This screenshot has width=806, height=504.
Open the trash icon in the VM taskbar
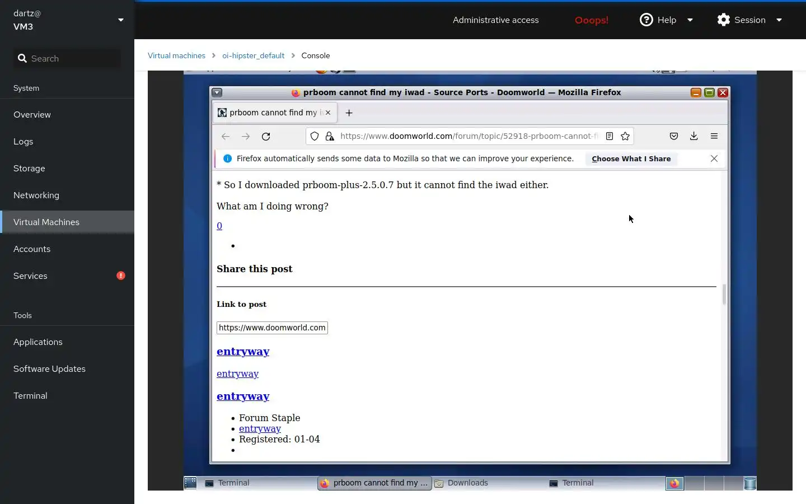point(750,483)
